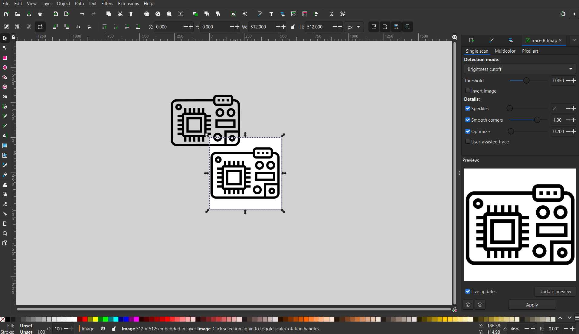Expand the dock panel chevron menu
Viewport: 579px width, 334px height.
[574, 40]
